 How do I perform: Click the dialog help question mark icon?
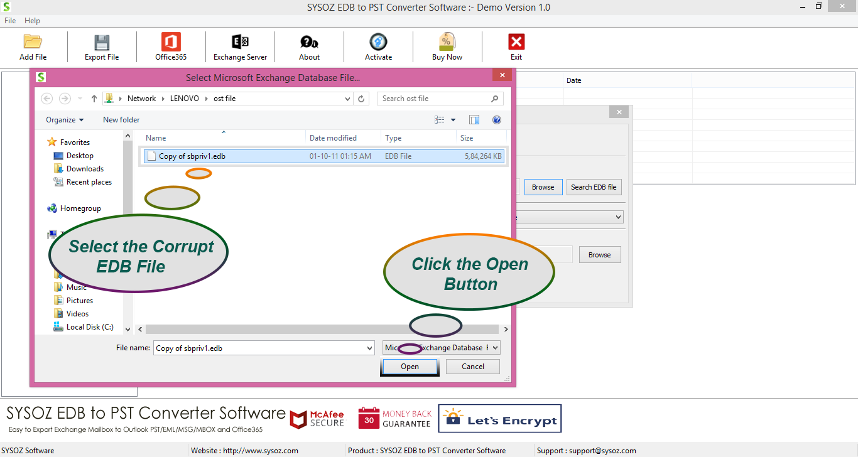coord(496,120)
